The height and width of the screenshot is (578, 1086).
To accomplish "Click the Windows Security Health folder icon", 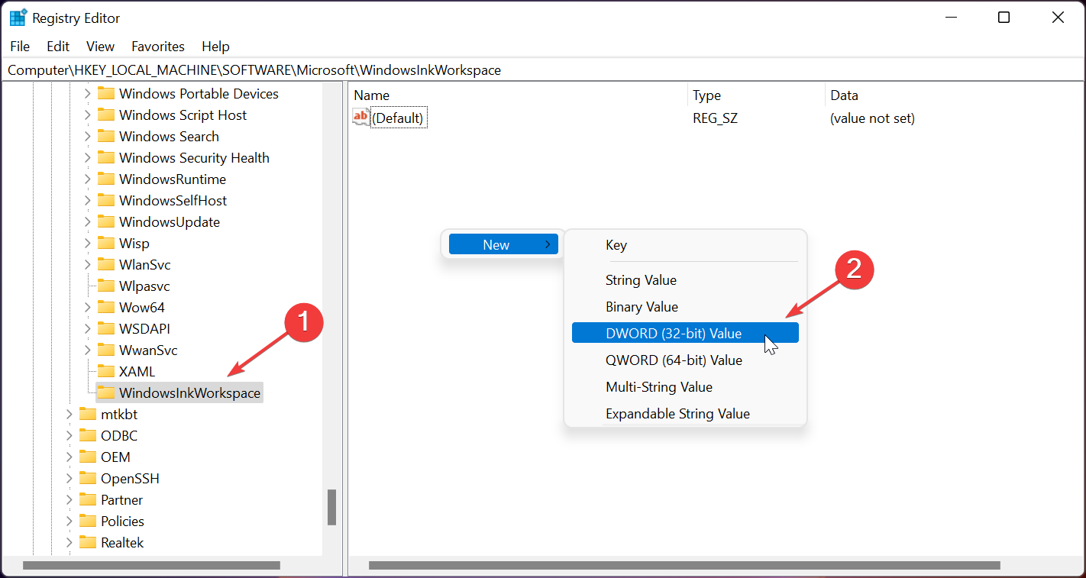I will click(x=106, y=157).
